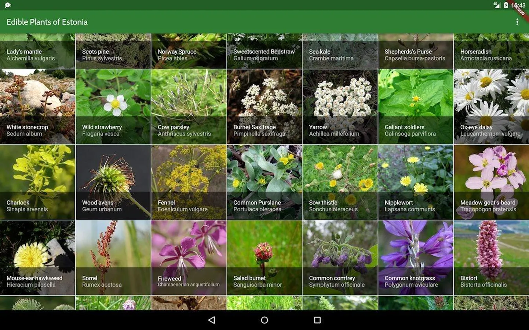Open the White stonecrop tile

pos(37,107)
